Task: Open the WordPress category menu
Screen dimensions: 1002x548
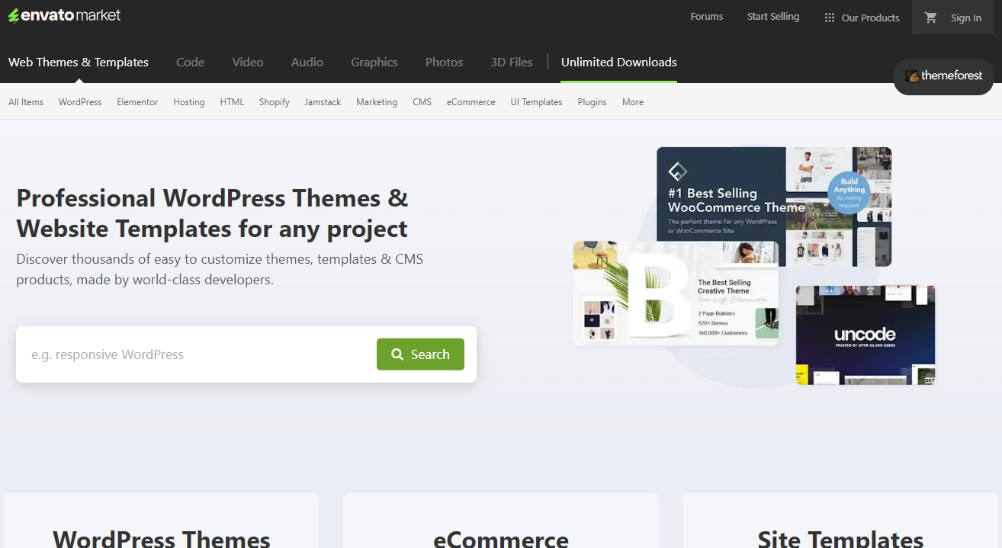Action: [80, 102]
